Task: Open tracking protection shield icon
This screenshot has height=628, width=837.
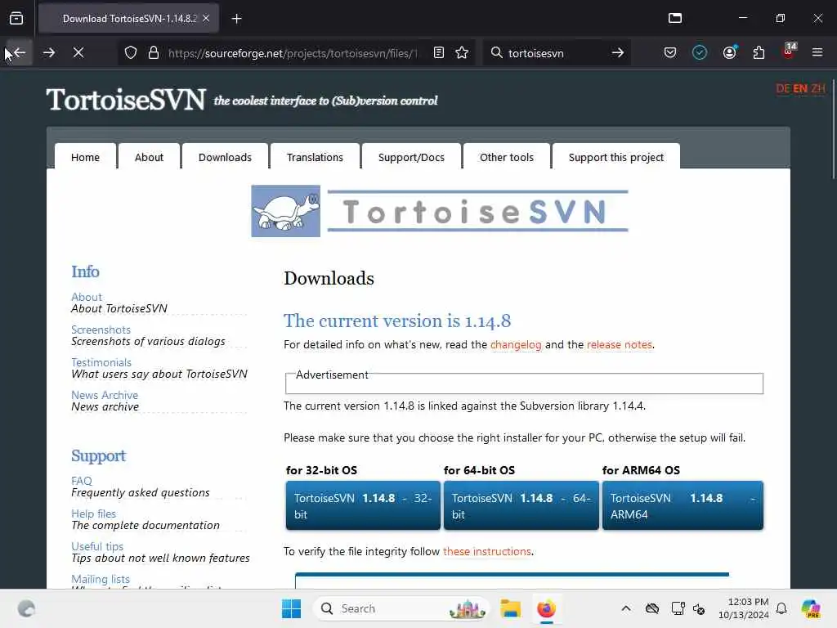Action: 131,53
